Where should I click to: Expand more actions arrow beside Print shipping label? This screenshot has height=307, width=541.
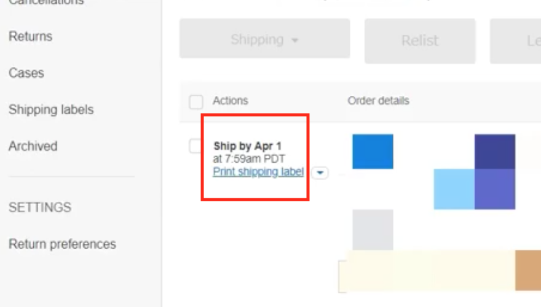pyautogui.click(x=320, y=173)
